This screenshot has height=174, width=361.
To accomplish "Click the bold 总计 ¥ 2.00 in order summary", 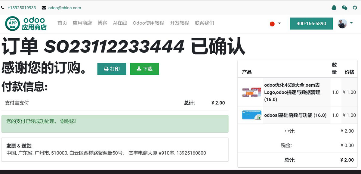I will tap(347, 160).
